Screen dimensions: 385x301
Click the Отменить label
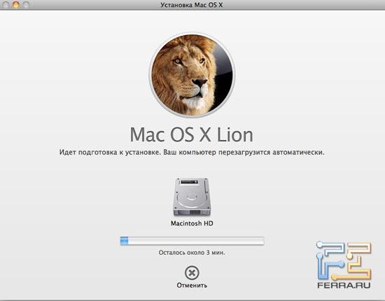(x=192, y=286)
